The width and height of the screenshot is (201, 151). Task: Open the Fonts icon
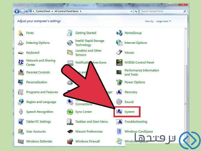tap(21, 33)
